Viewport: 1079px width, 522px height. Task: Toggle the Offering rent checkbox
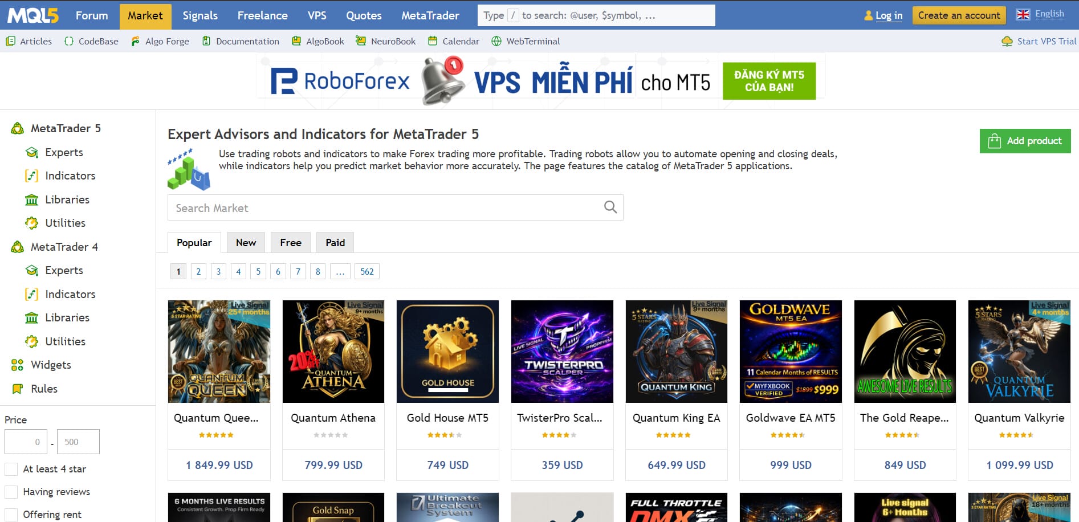(11, 515)
